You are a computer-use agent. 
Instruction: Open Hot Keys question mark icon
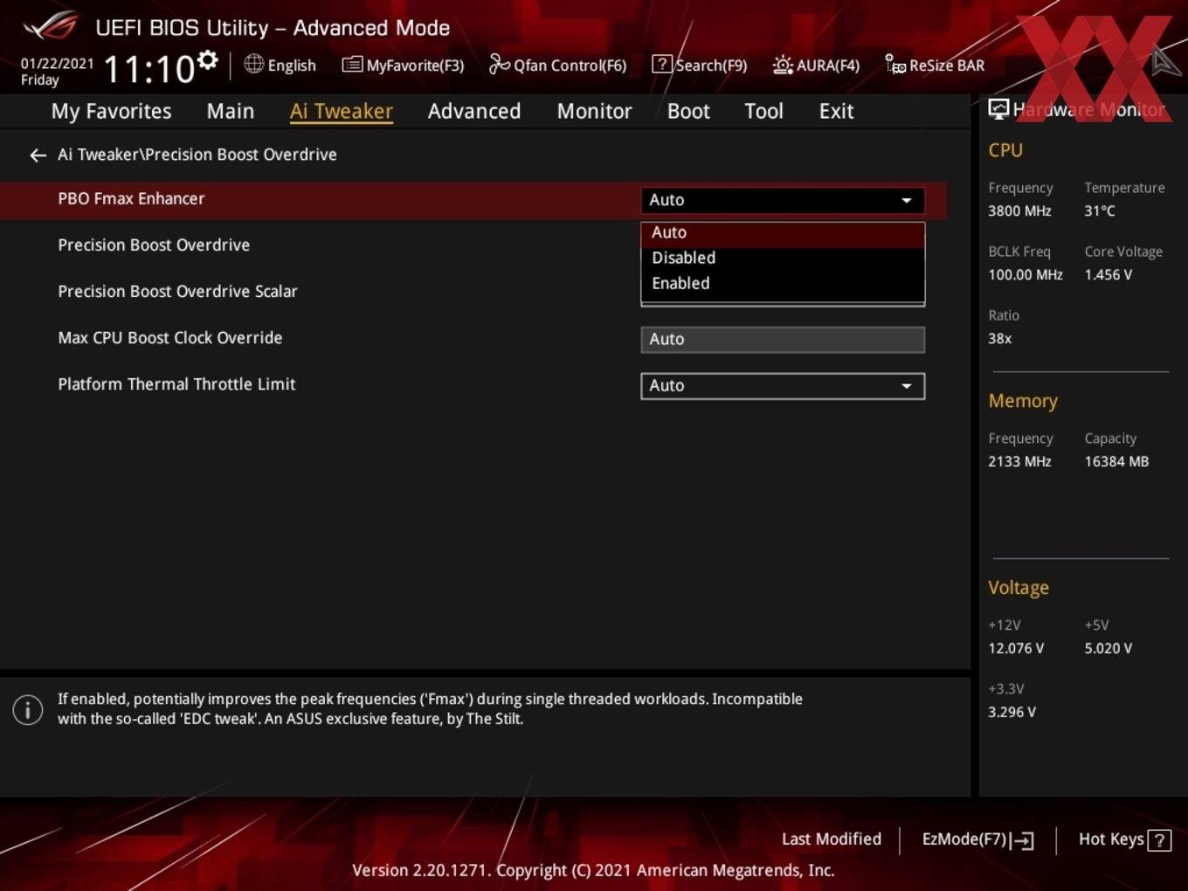pos(1159,840)
